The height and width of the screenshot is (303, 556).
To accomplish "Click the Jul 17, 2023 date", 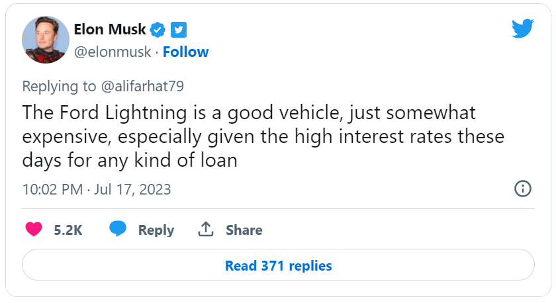I will pos(133,189).
